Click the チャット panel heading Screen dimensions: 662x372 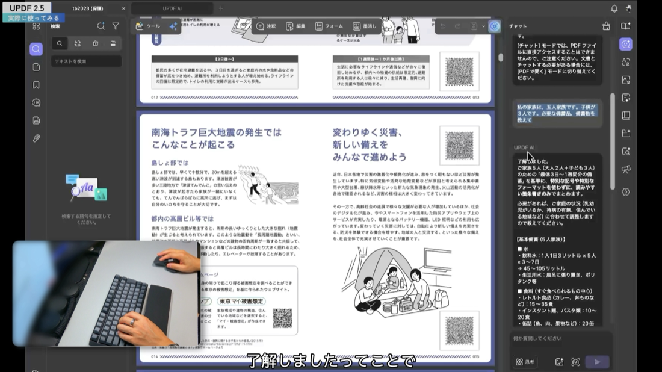tap(518, 26)
